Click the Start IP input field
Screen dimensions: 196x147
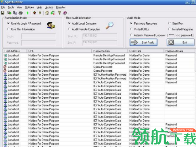point(100,36)
